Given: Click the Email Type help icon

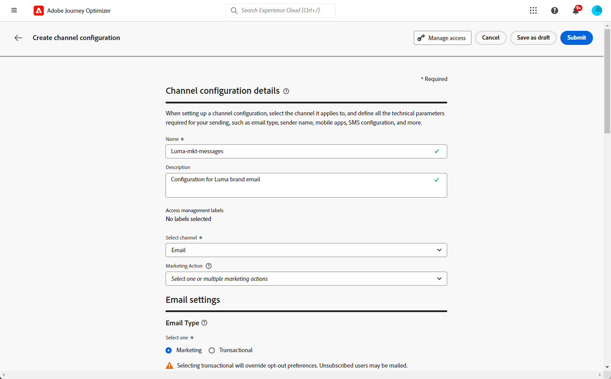Looking at the screenshot, I should coord(204,323).
